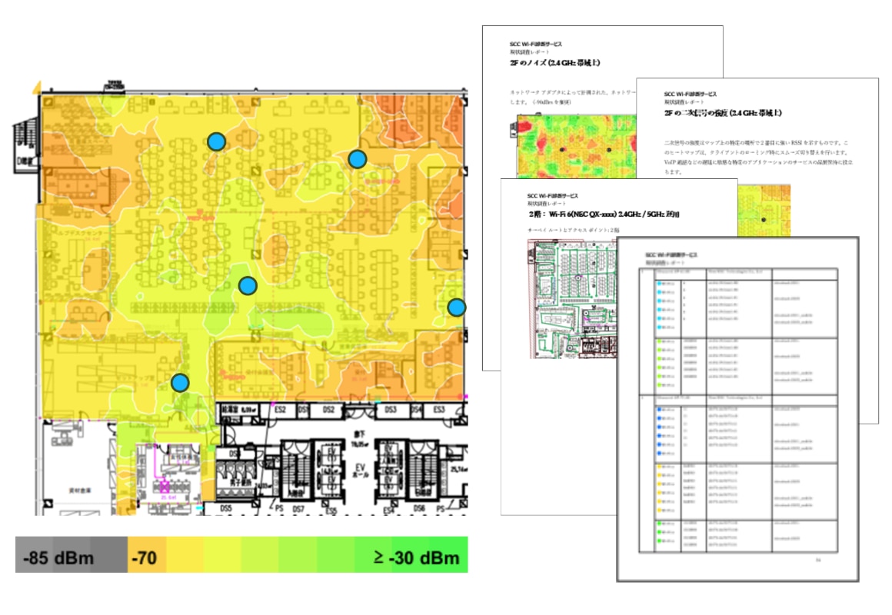The width and height of the screenshot is (892, 615).
Task: Click the center blue access point marker
Action: (x=247, y=286)
